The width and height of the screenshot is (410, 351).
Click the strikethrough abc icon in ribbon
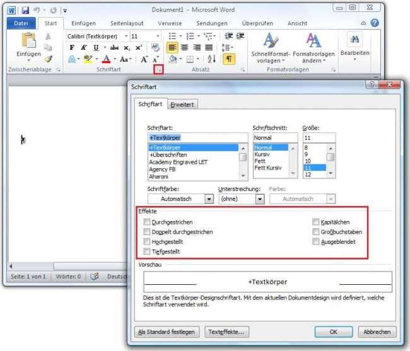[x=114, y=47]
